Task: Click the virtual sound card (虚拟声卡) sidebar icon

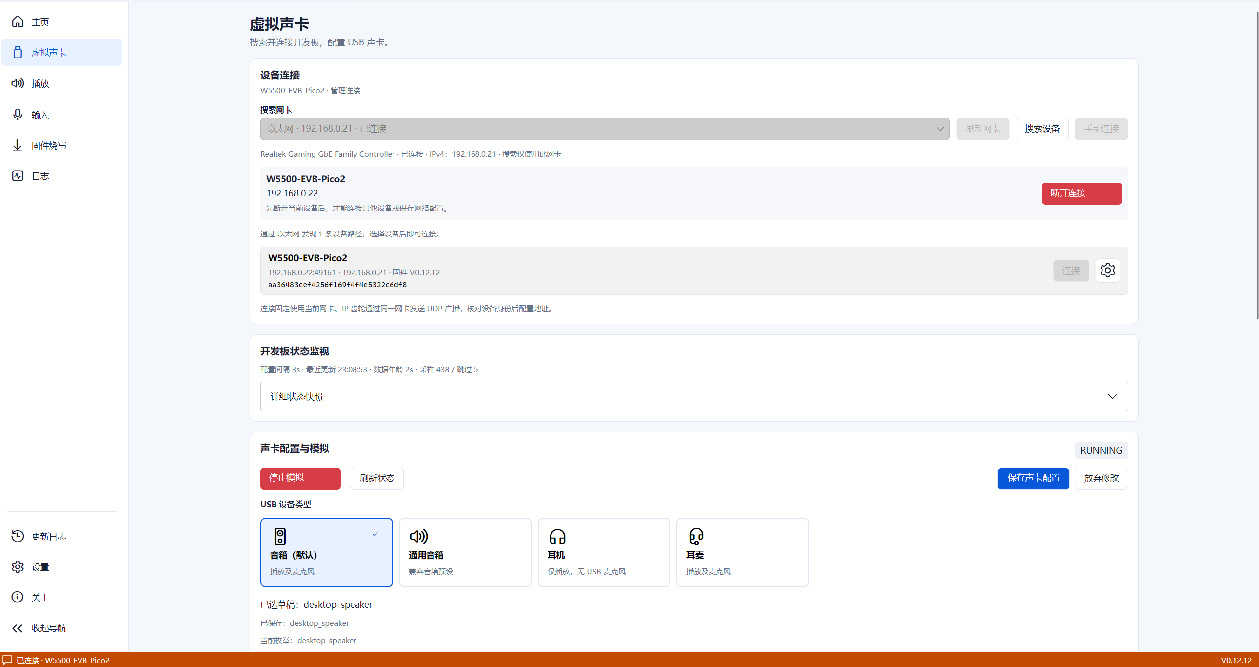Action: point(18,52)
